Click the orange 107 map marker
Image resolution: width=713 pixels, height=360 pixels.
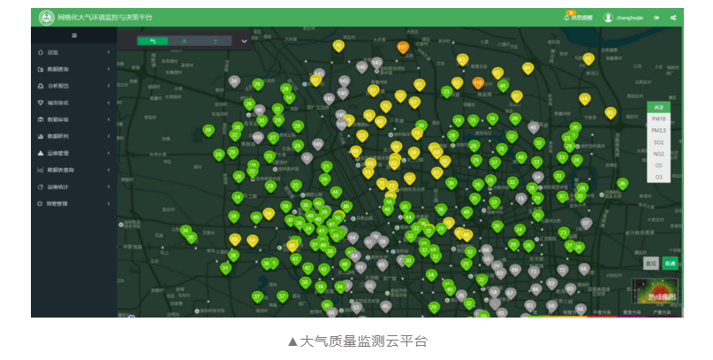click(x=403, y=48)
